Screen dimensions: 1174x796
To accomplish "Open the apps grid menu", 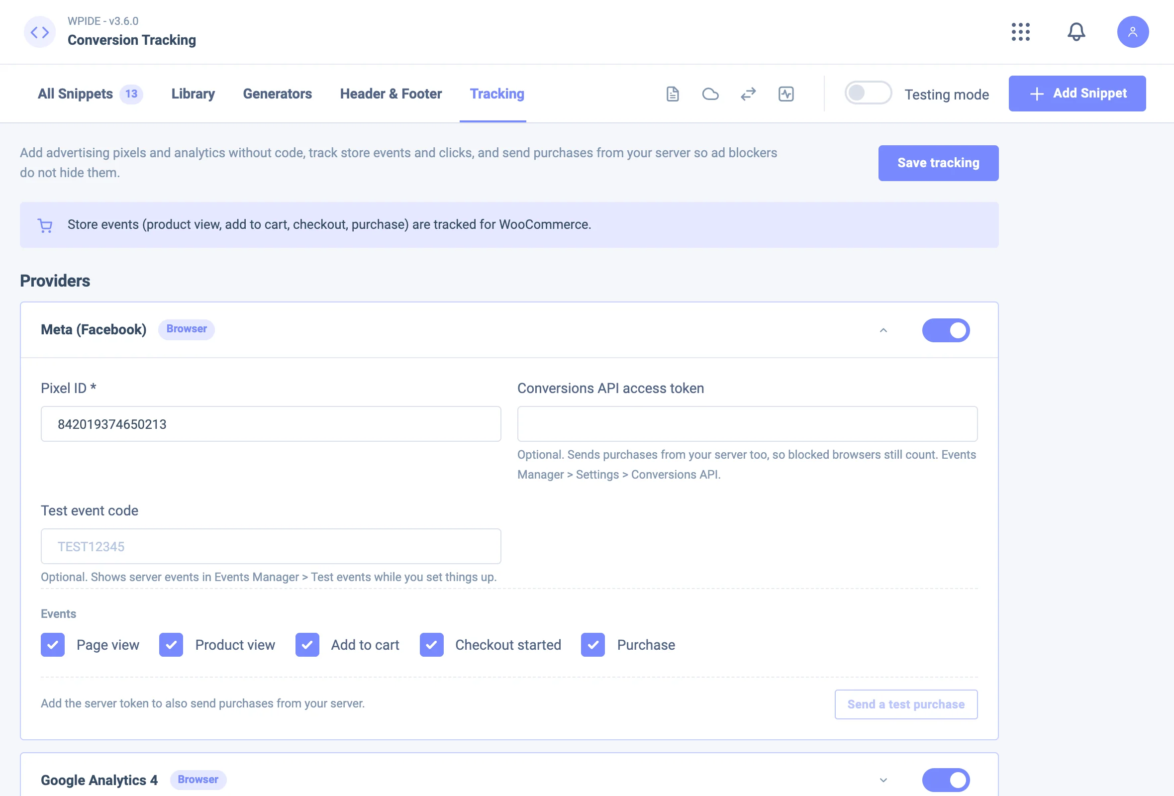I will click(x=1020, y=32).
